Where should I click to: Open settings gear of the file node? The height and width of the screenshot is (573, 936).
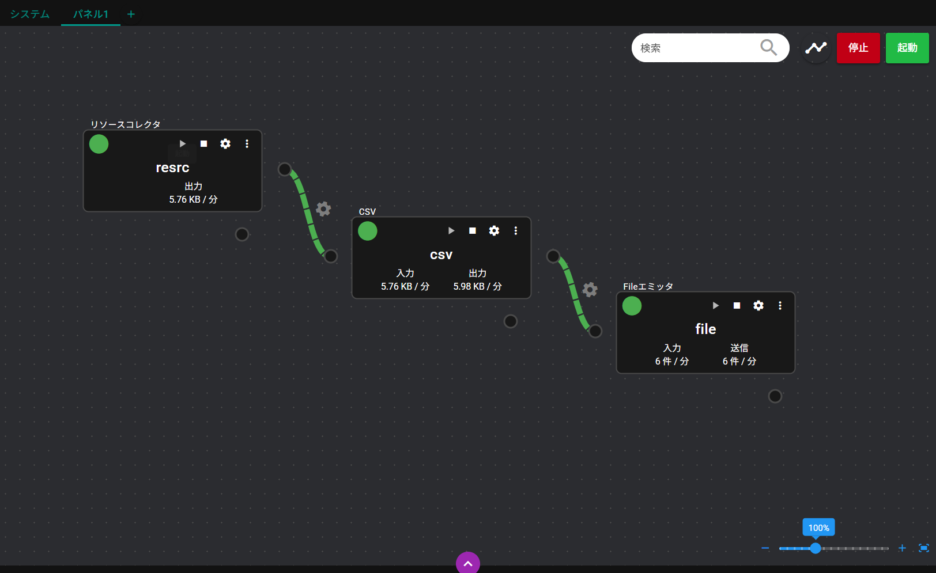[758, 306]
